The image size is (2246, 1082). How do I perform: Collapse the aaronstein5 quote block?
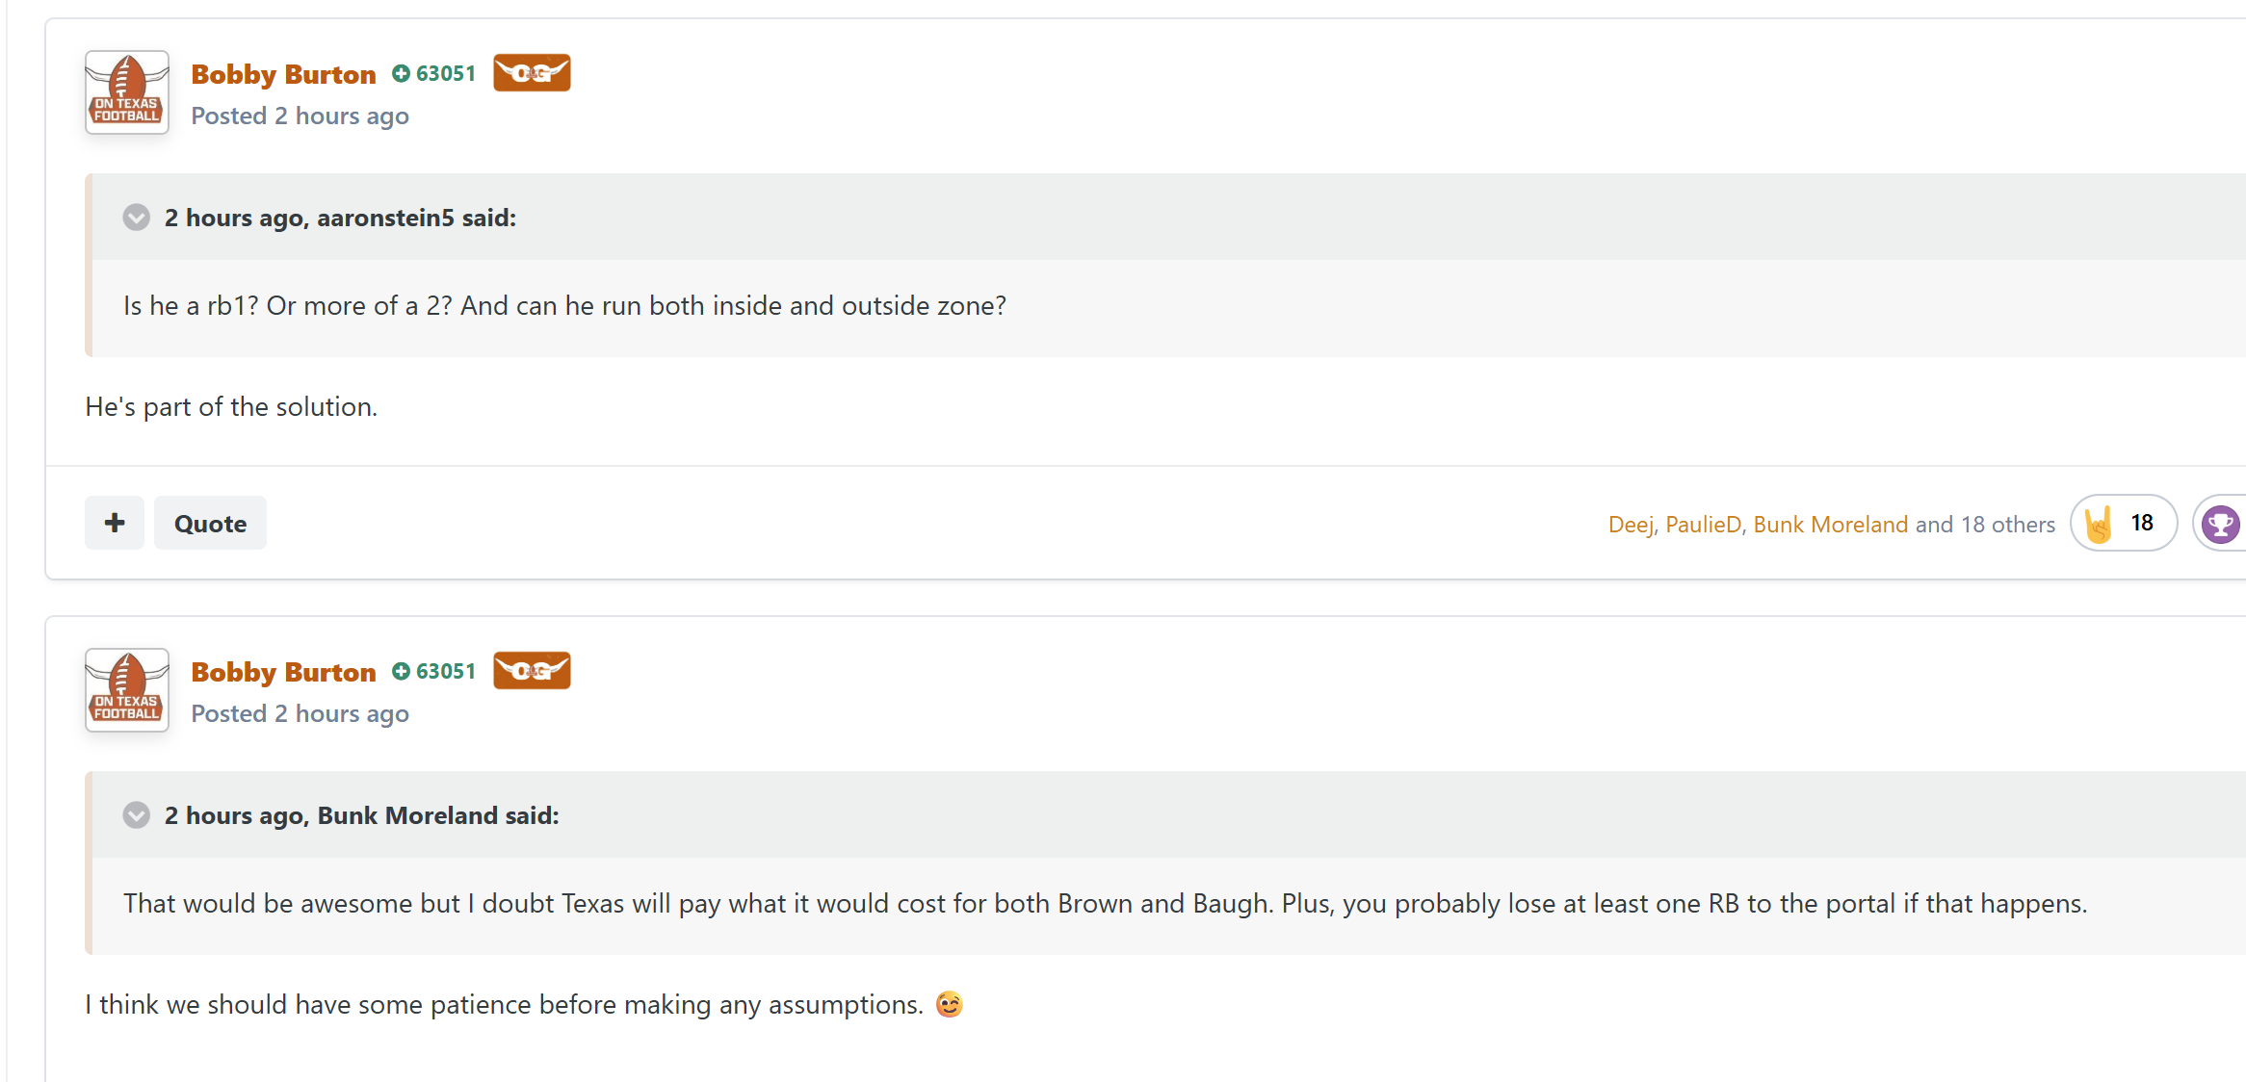click(x=137, y=218)
